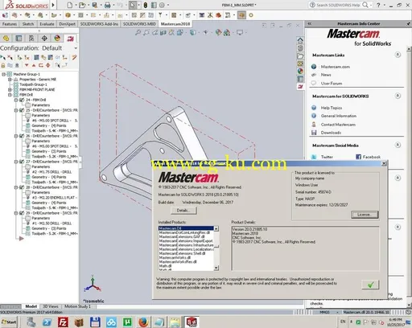Switch to SOLIDWORKS MBD tab
412x328 pixels.
139,24
